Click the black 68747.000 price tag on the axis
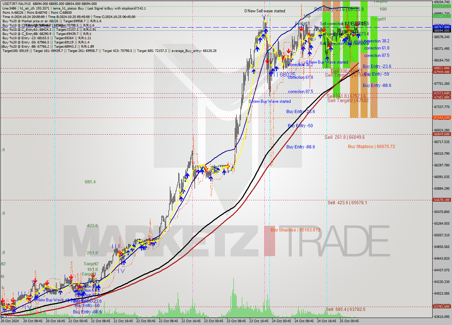Viewport: 452px width, 325px height. (442, 27)
